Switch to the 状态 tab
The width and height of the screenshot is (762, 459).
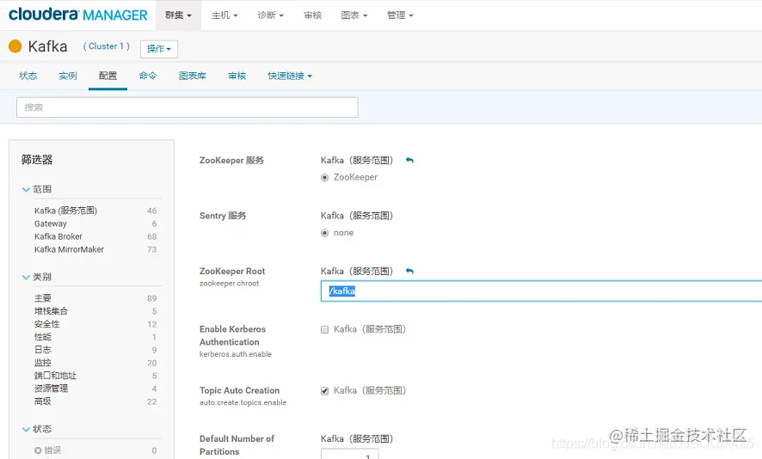[28, 76]
